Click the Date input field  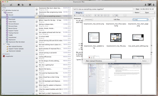click(148, 9)
